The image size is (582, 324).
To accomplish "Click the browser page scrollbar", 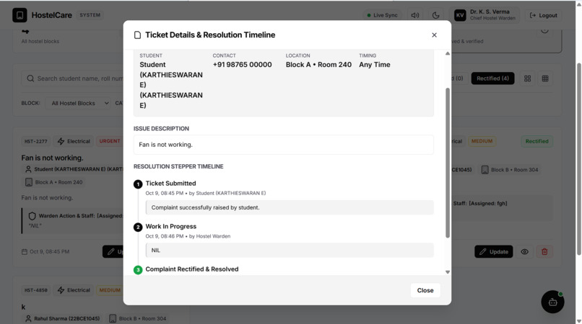I will [x=578, y=159].
